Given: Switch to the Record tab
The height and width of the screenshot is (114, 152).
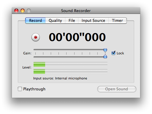Looking at the screenshot, I should [35, 20].
